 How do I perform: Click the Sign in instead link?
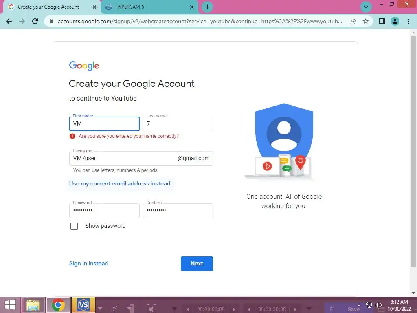point(88,263)
